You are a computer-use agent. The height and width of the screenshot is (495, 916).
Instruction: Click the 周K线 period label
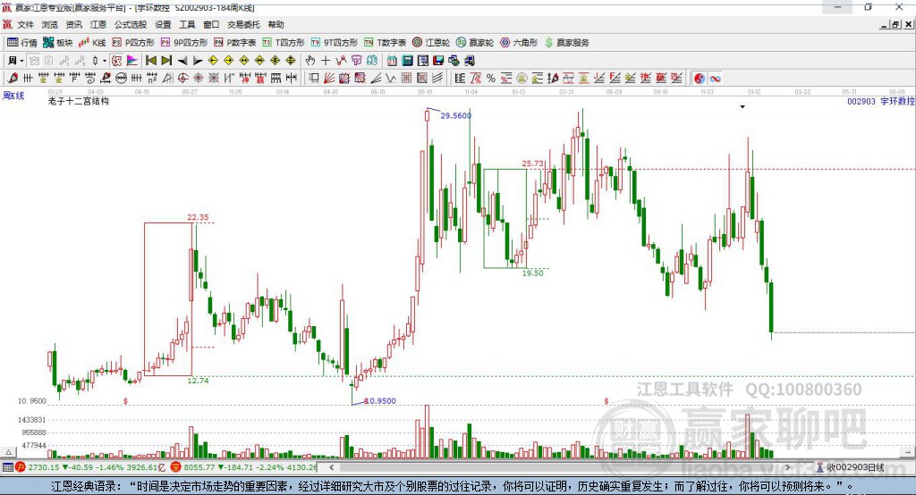pos(13,96)
